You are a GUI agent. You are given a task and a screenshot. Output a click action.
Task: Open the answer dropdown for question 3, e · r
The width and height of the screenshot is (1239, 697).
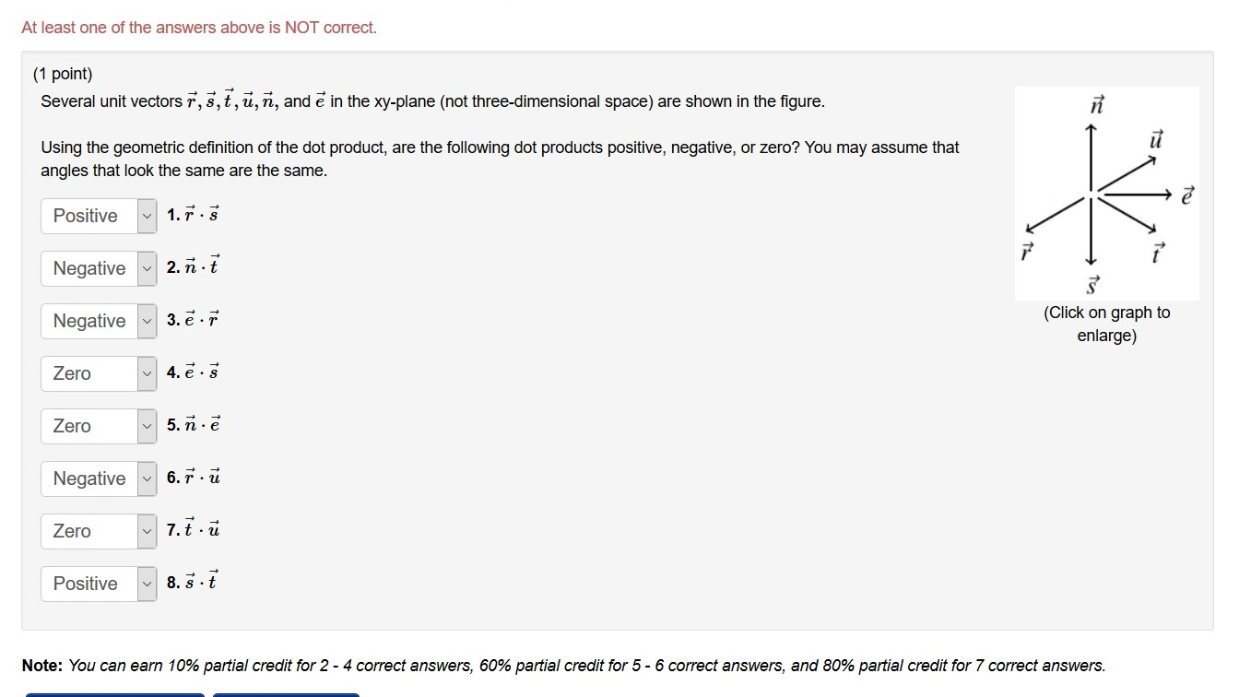coord(97,321)
